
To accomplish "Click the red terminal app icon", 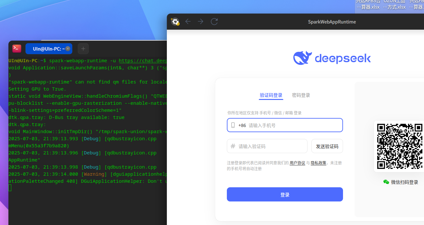I will pos(17,49).
